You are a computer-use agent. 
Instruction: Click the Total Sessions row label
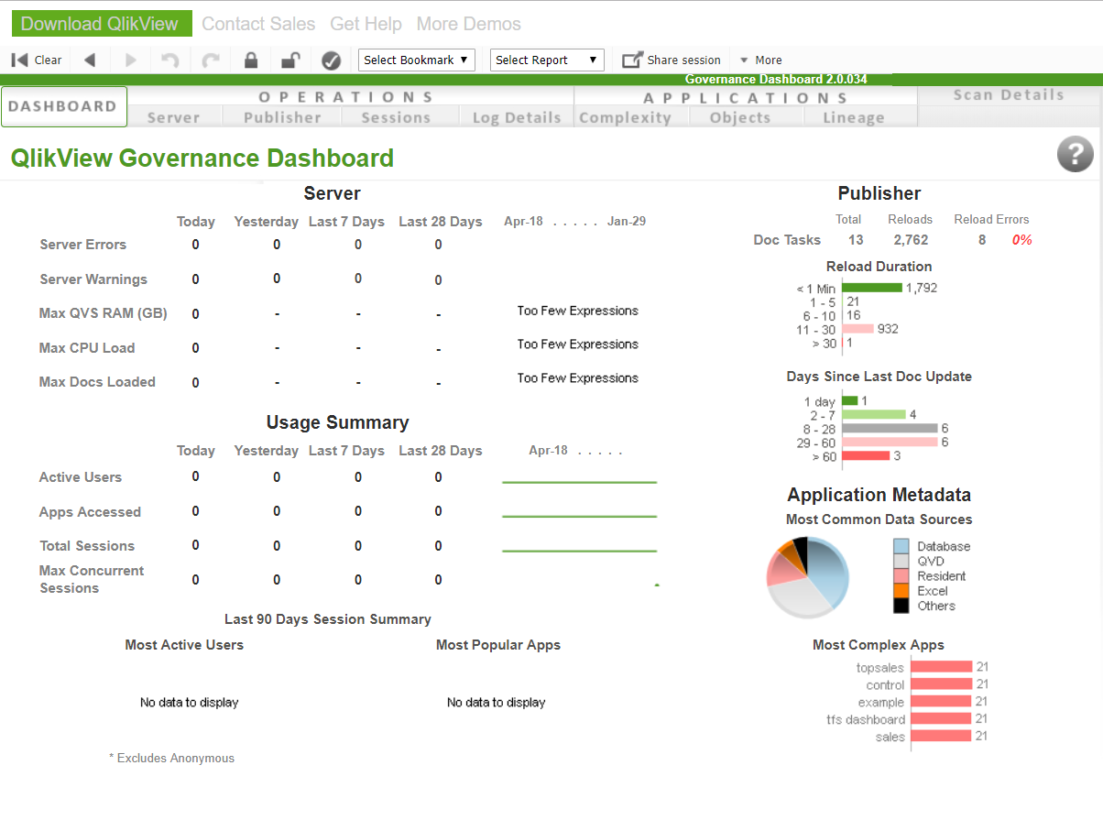tap(87, 546)
